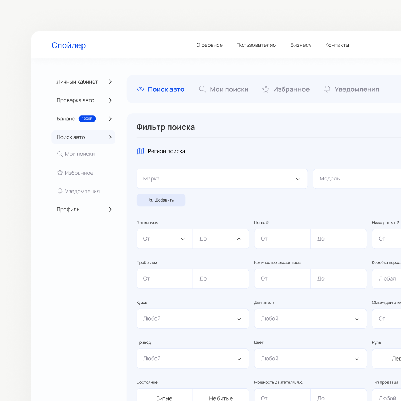Open the Коробка передач Любая dropdown
This screenshot has width=401, height=401.
coord(386,279)
